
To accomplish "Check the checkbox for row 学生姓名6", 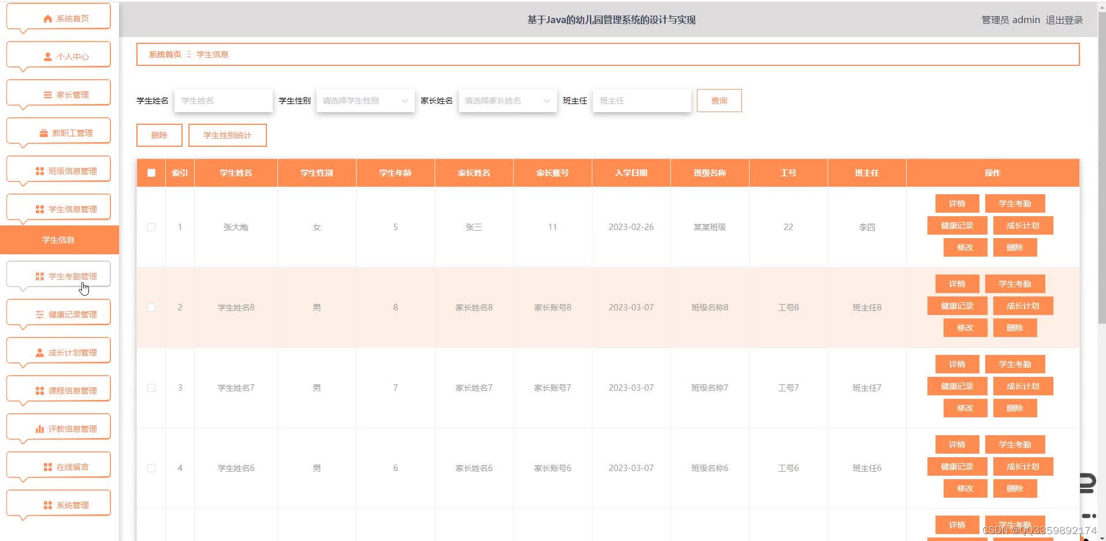I will point(151,468).
